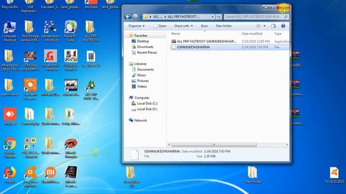Open the Organize menu
The height and width of the screenshot is (194, 346).
tap(136, 26)
